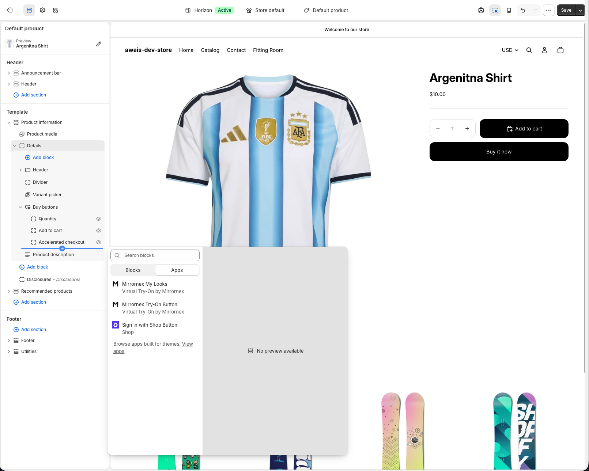Open the Sections panel icon
This screenshot has height=471, width=589.
pyautogui.click(x=29, y=10)
